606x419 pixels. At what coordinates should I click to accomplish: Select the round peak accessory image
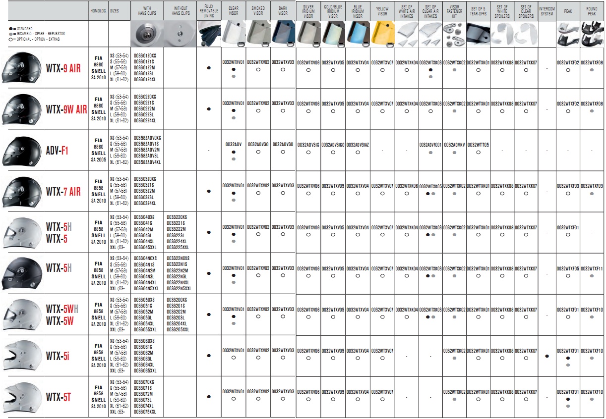[592, 34]
